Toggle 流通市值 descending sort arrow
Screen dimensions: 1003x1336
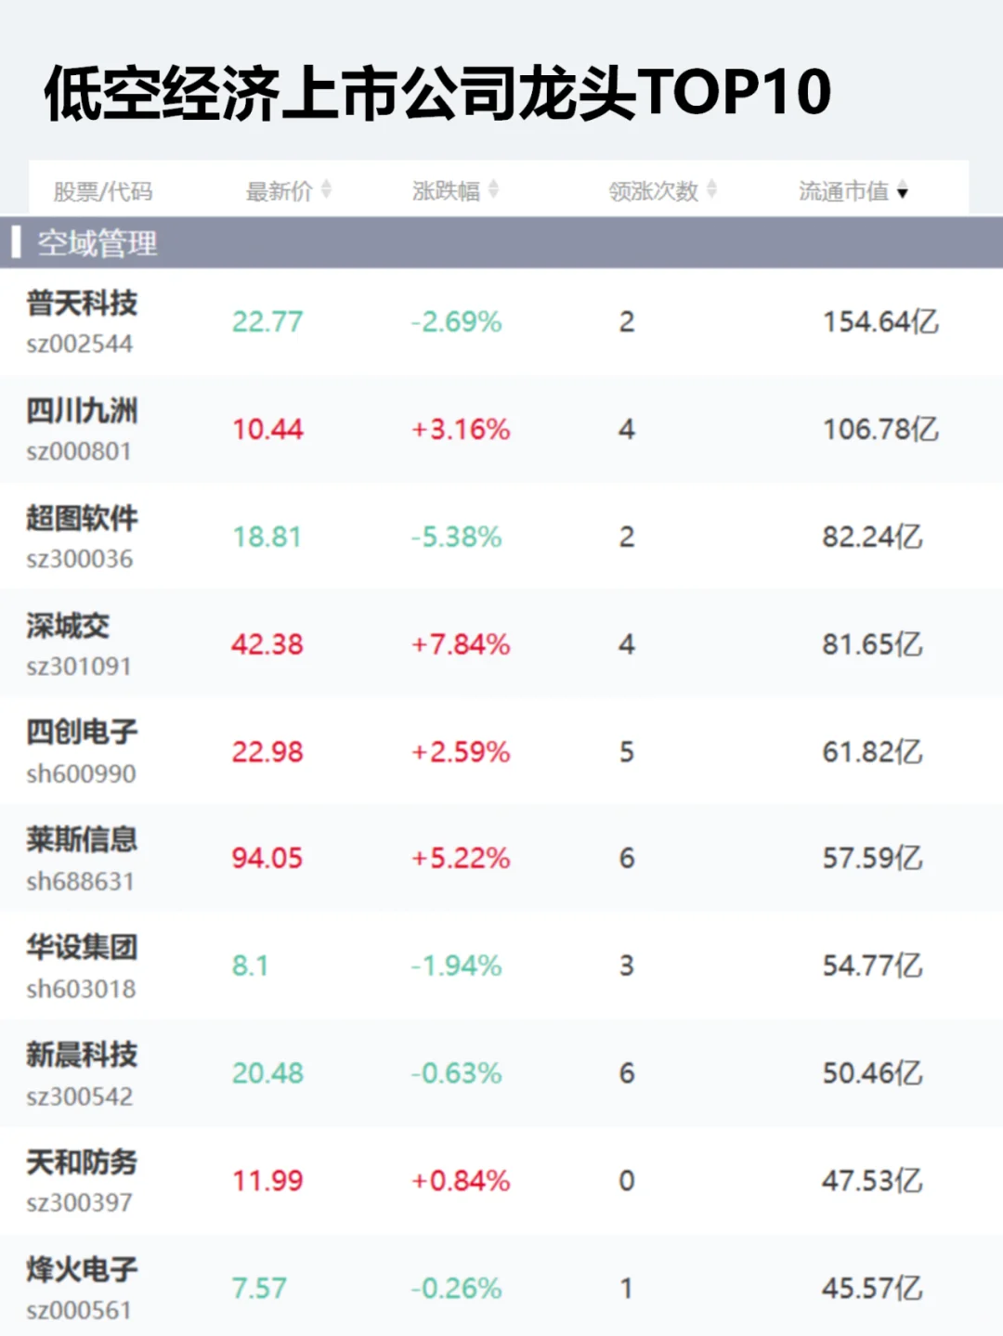point(902,192)
